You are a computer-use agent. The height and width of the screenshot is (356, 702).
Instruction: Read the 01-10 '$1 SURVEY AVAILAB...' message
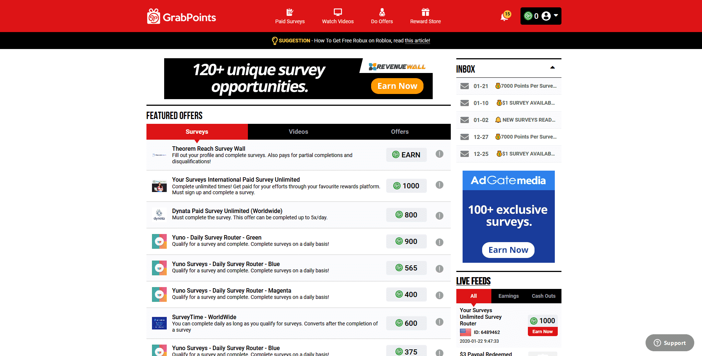click(526, 103)
